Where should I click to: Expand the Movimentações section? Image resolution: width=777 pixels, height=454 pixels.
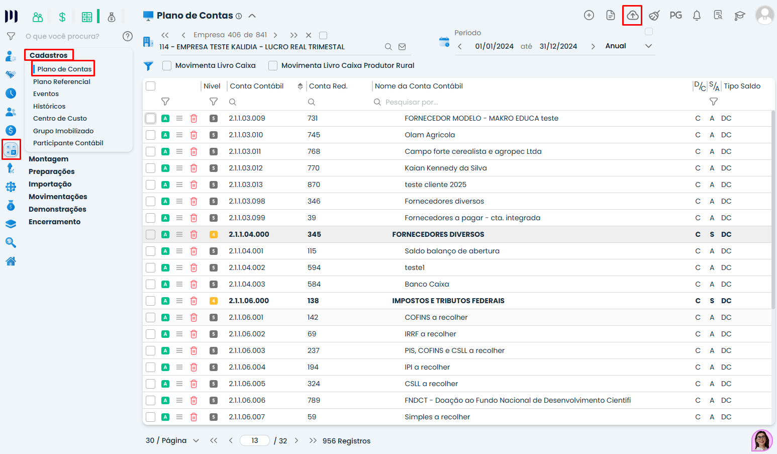(x=58, y=197)
